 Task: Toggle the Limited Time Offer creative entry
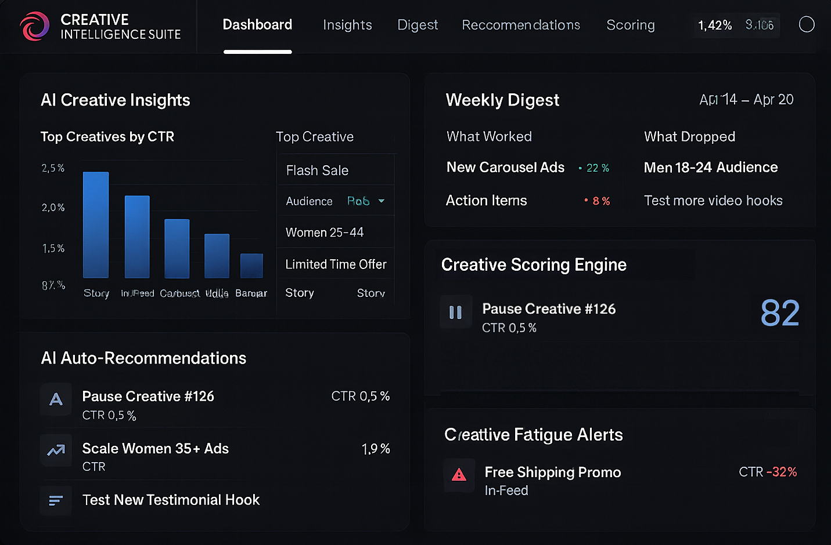click(336, 264)
